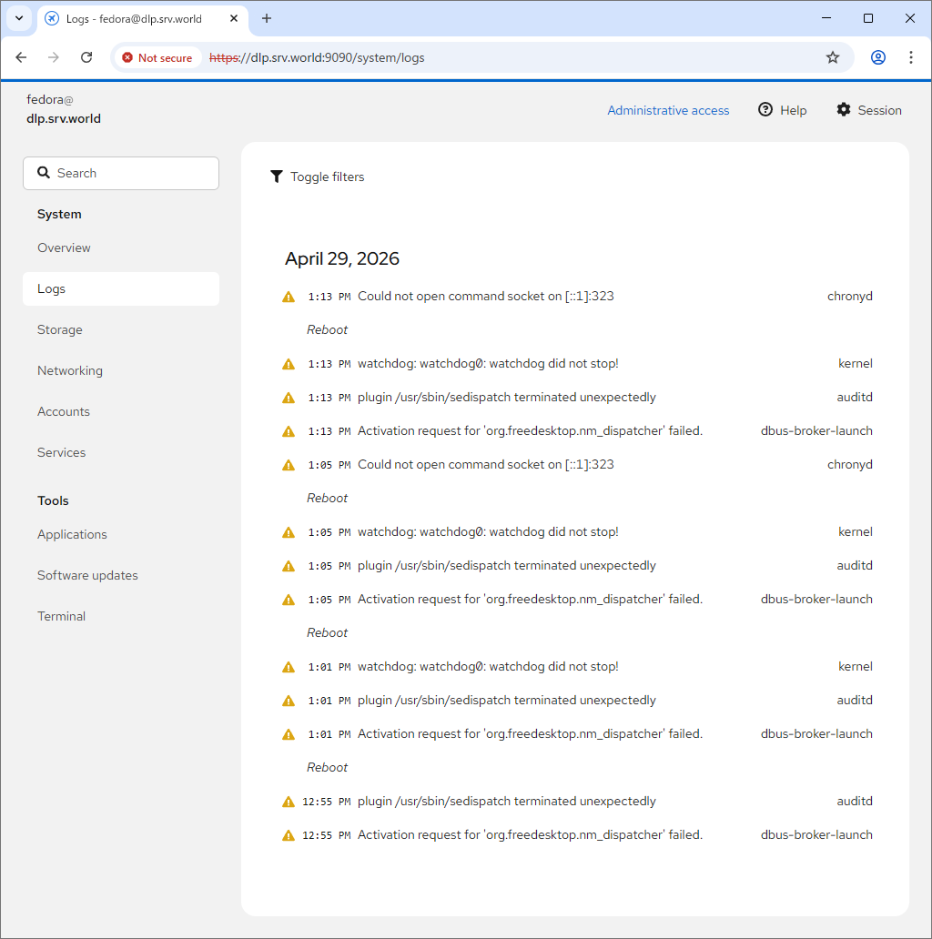
Task: Open 1:13 PM sedispatch terminated unexpectedly entry
Action: tap(577, 398)
